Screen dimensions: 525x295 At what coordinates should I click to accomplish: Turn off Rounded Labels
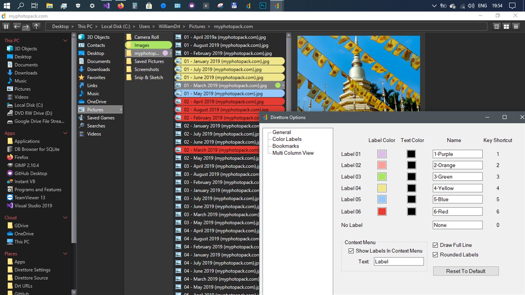pos(435,255)
